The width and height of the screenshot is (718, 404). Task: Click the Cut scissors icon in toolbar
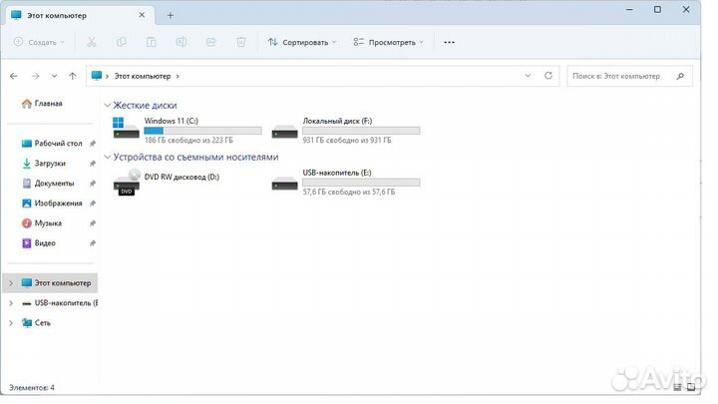point(92,42)
